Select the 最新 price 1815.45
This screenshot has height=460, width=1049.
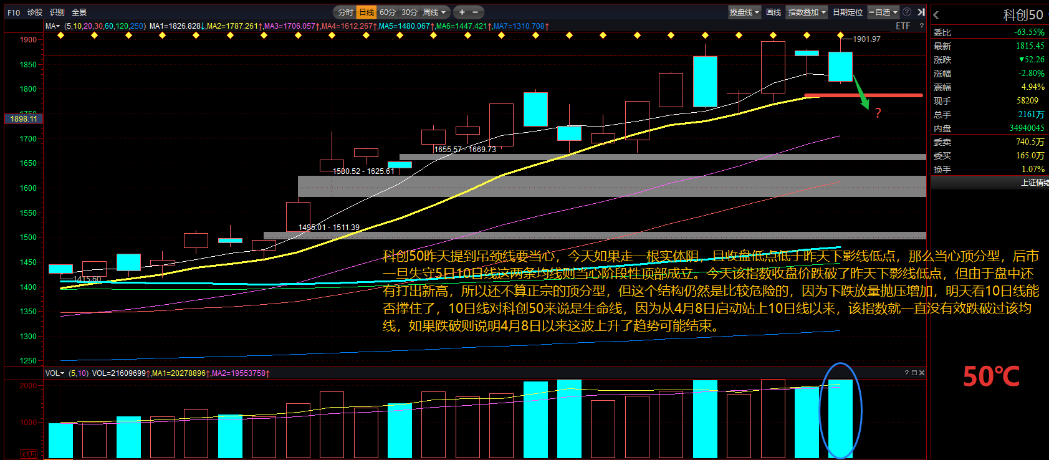(1030, 46)
